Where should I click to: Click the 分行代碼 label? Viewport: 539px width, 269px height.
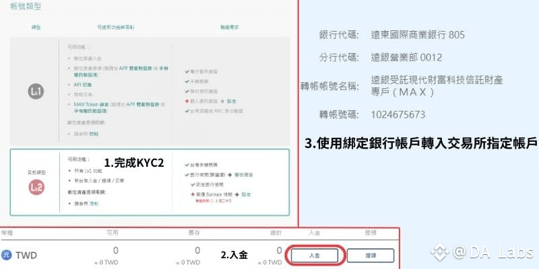click(x=339, y=57)
